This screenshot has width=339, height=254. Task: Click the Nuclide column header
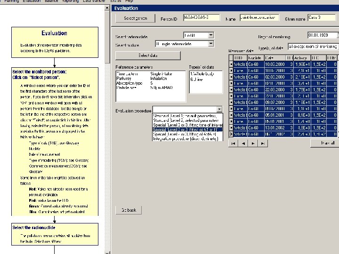click(x=256, y=58)
